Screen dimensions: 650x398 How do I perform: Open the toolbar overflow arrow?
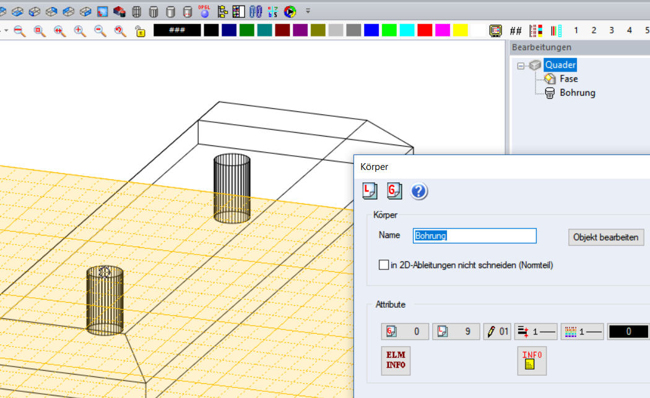[308, 11]
